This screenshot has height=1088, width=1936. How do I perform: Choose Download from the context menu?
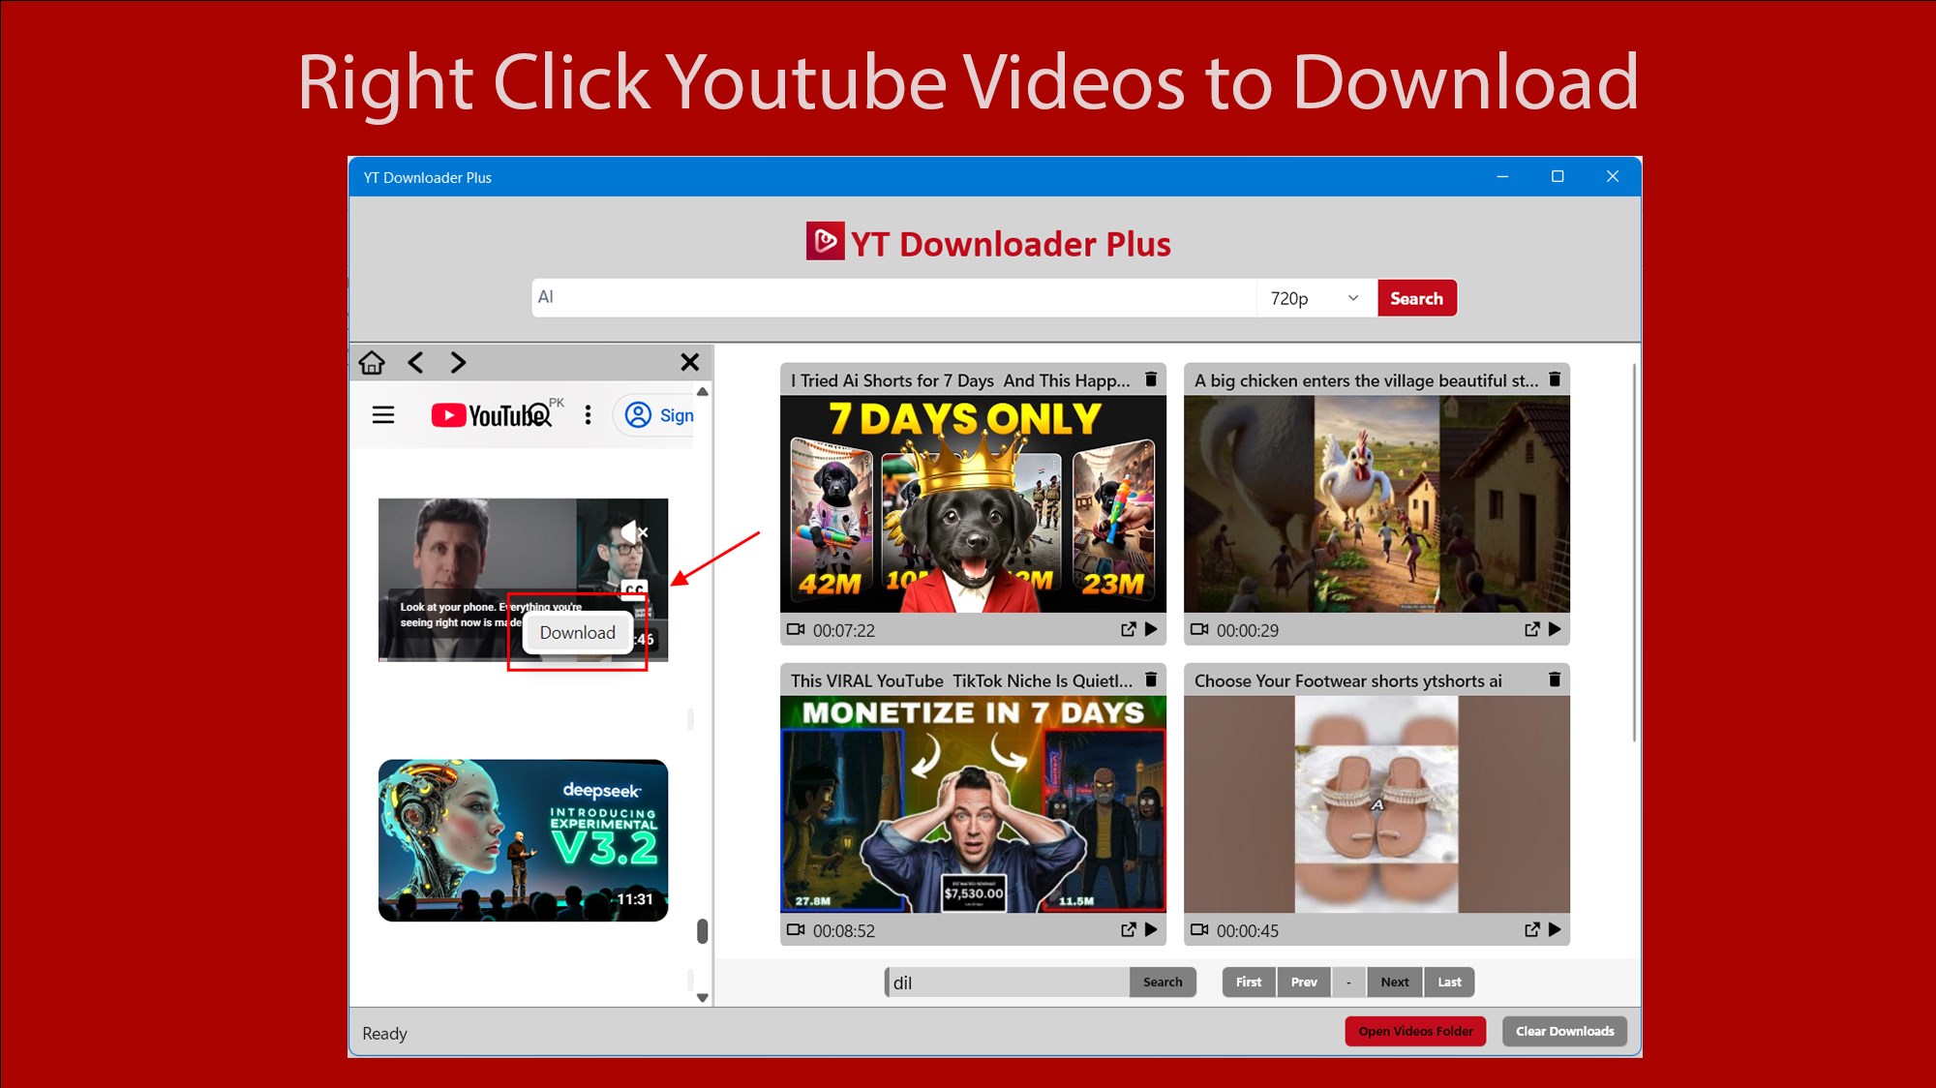578,633
